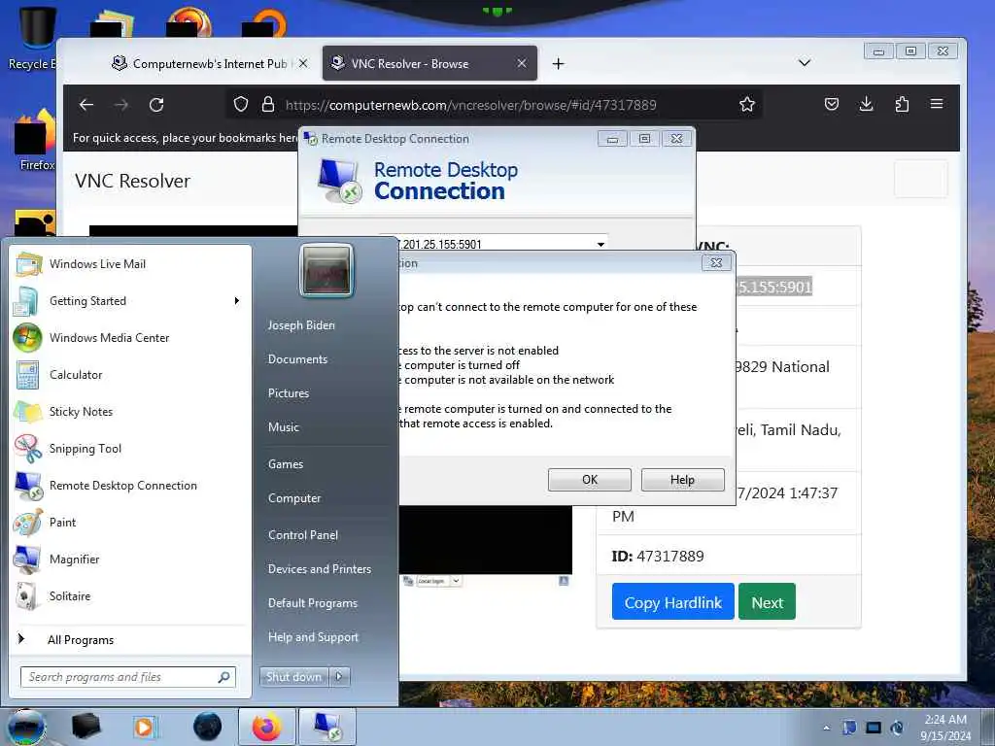Click the Shut down button
The image size is (995, 746).
(x=293, y=677)
